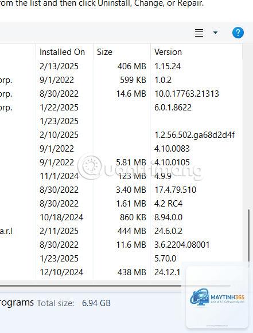The image size is (253, 333).
Task: Select the 406 MB size cell
Action: pos(132,66)
